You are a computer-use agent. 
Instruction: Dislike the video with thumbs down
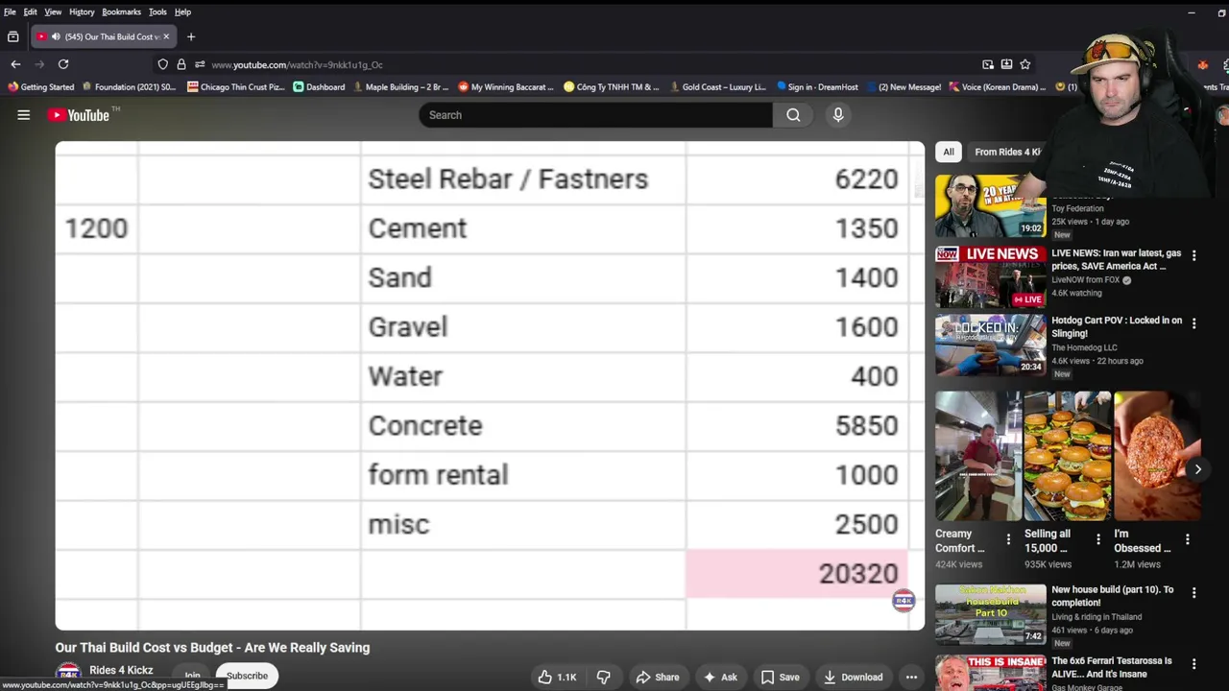604,677
